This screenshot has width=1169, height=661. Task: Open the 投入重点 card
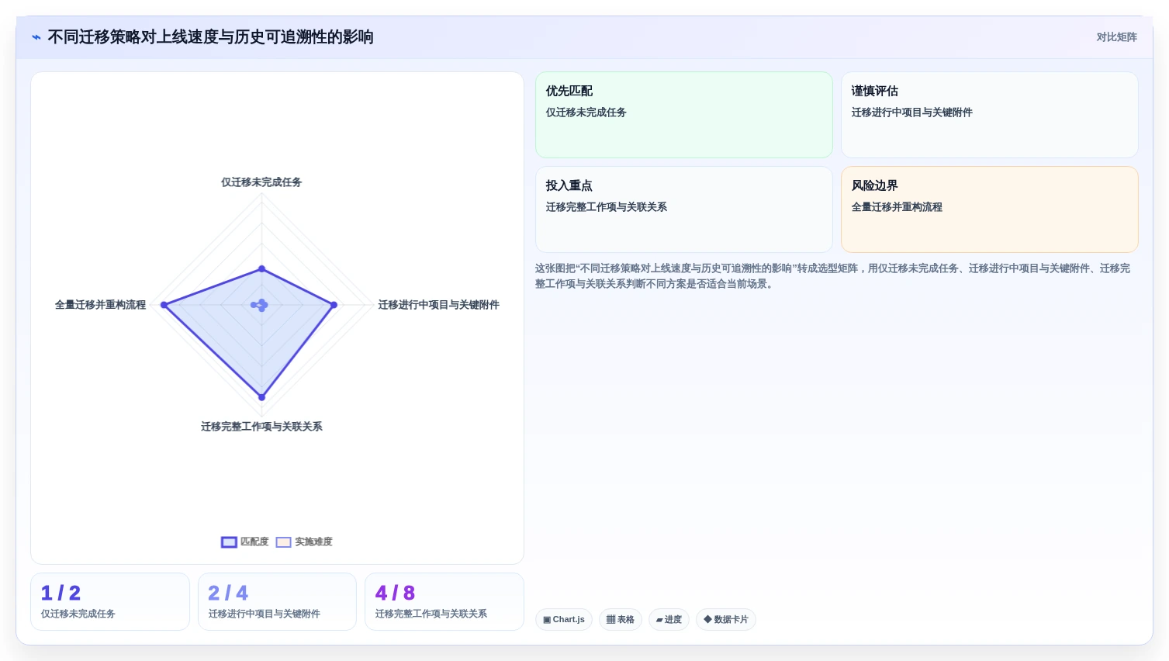(683, 209)
